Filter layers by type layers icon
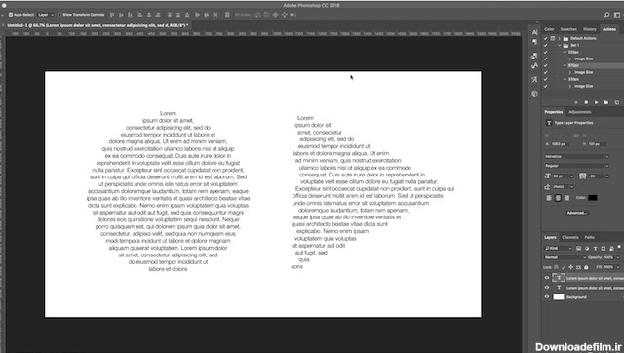 595,248
